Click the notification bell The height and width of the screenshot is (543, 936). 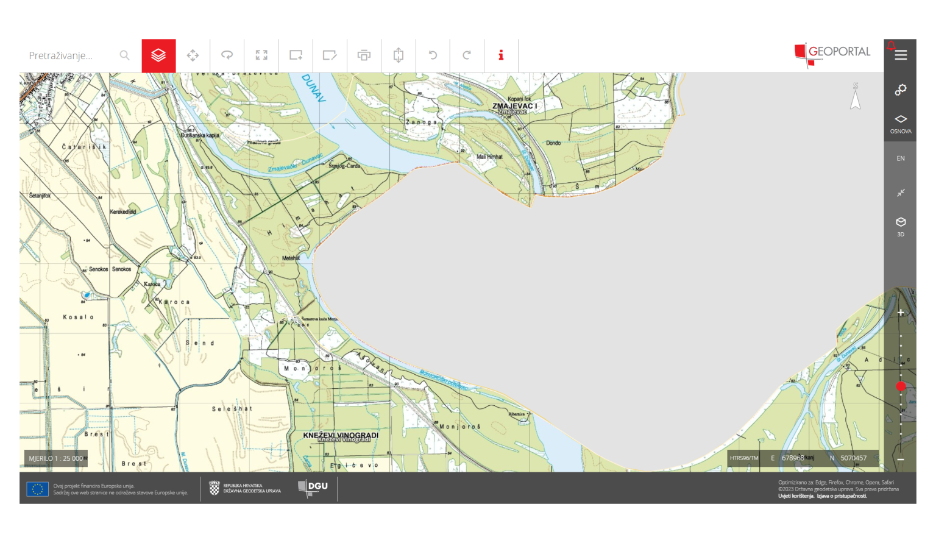[892, 44]
